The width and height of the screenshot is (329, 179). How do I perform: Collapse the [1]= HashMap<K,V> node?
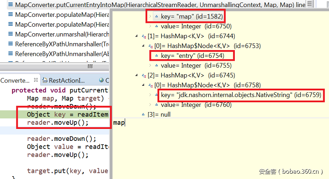point(137,36)
